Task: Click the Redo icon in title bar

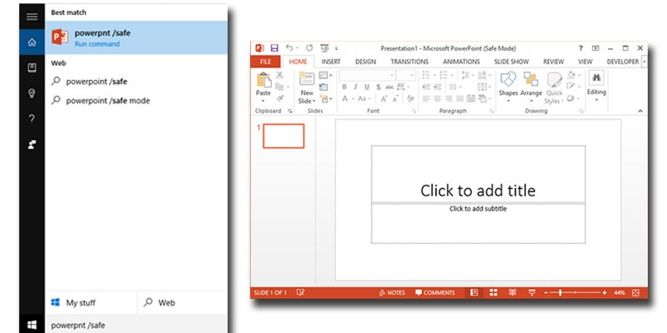Action: [309, 48]
